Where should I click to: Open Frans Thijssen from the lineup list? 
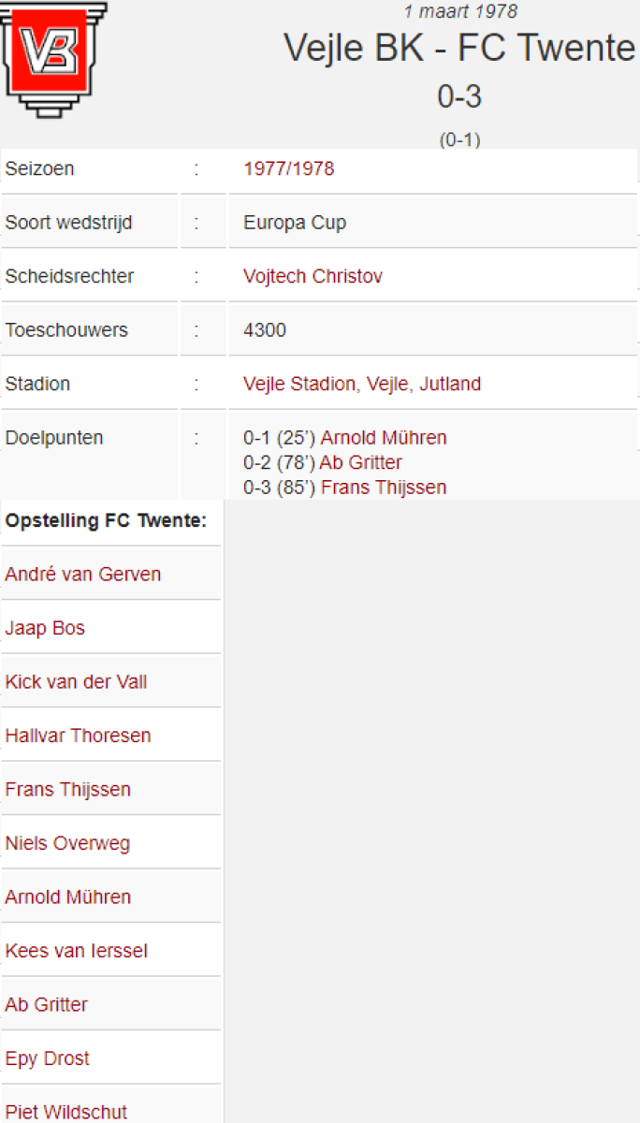(67, 790)
